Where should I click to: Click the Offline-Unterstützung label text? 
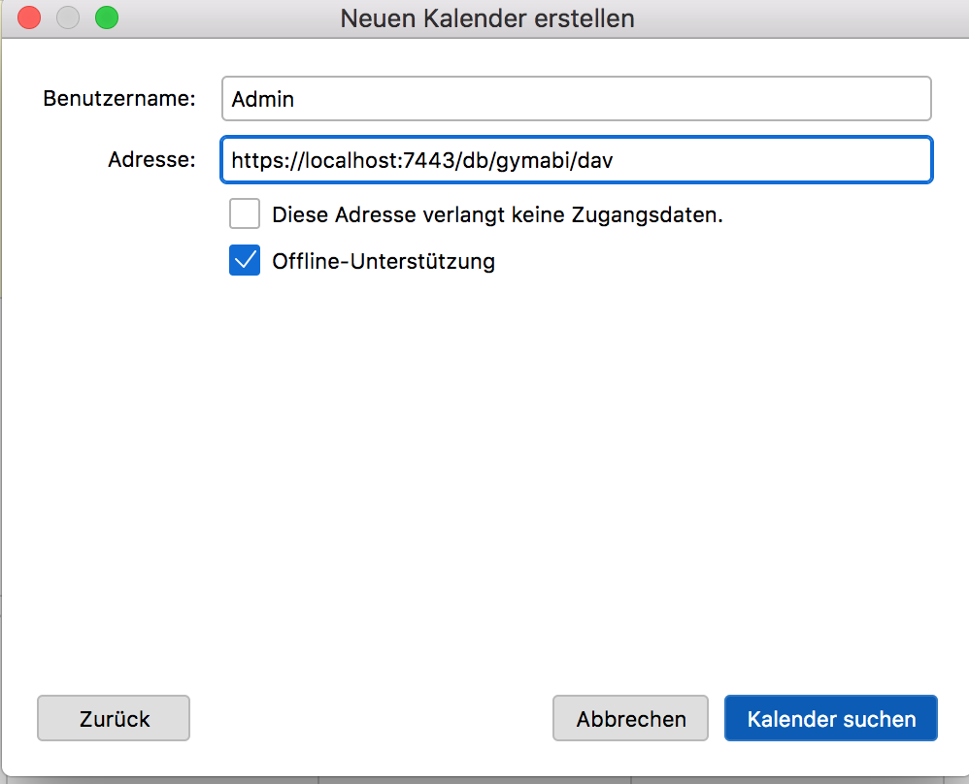click(x=384, y=261)
